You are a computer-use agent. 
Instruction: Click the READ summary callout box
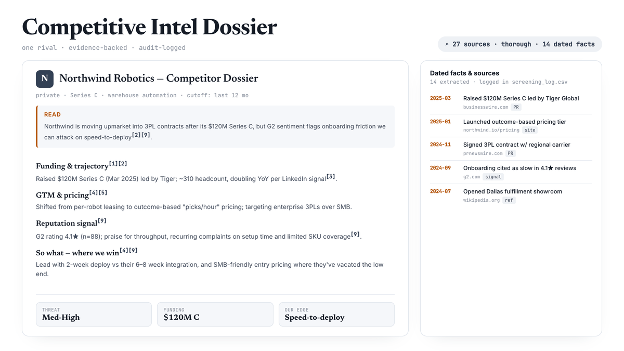[215, 126]
